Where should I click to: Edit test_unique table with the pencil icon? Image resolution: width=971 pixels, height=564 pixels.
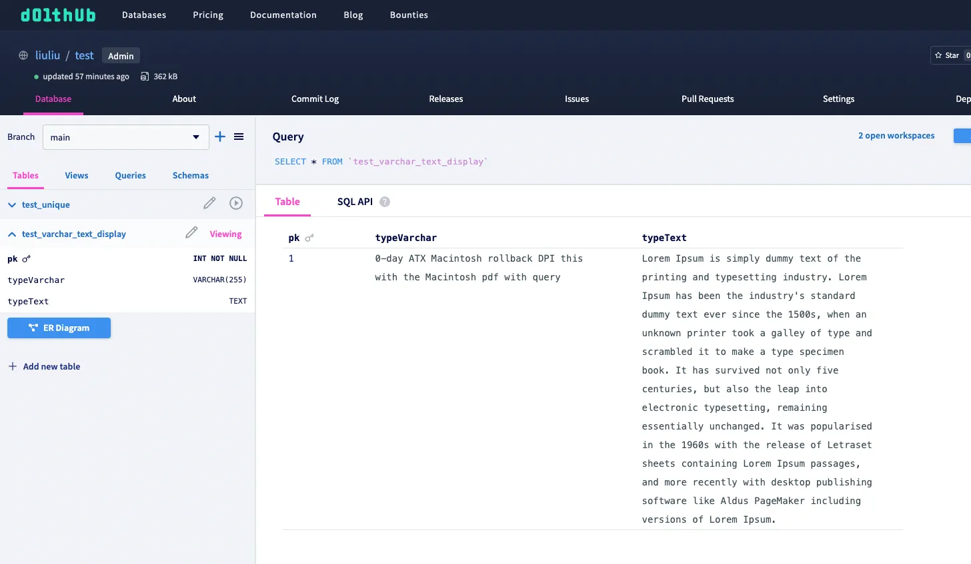[x=209, y=202]
